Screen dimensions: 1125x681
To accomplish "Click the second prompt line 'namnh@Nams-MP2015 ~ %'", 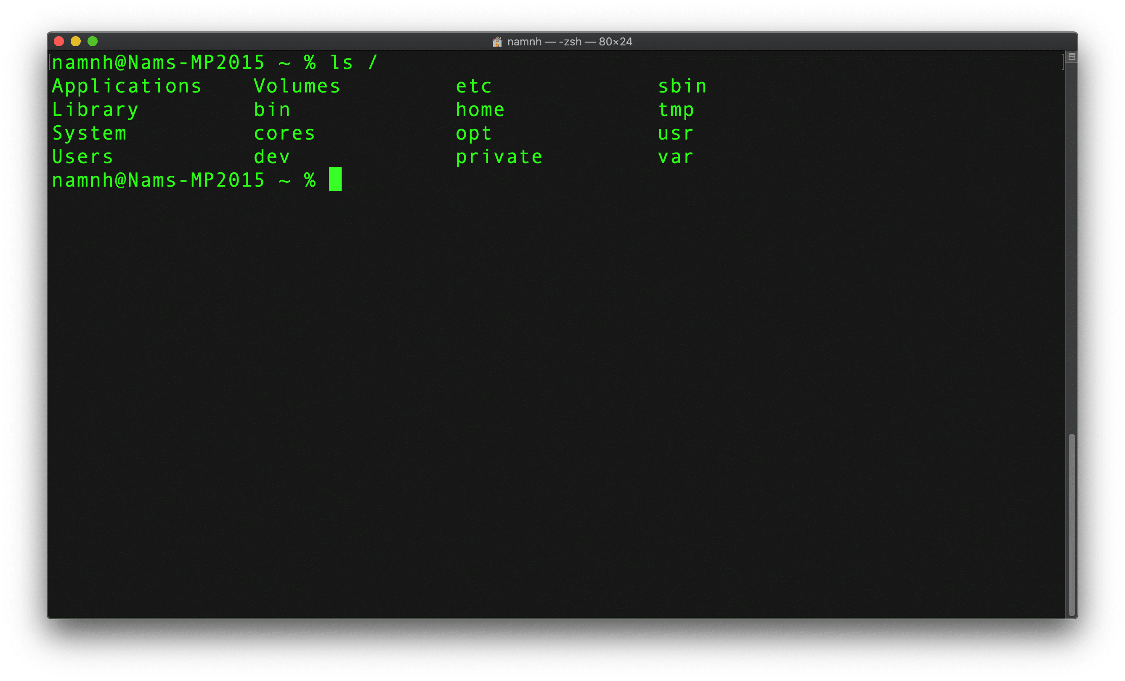I will click(x=184, y=181).
